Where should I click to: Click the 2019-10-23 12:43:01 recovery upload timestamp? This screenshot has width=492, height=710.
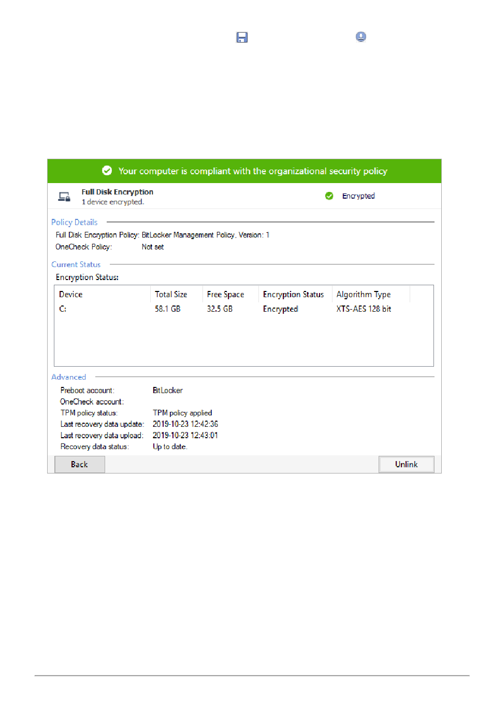[185, 436]
